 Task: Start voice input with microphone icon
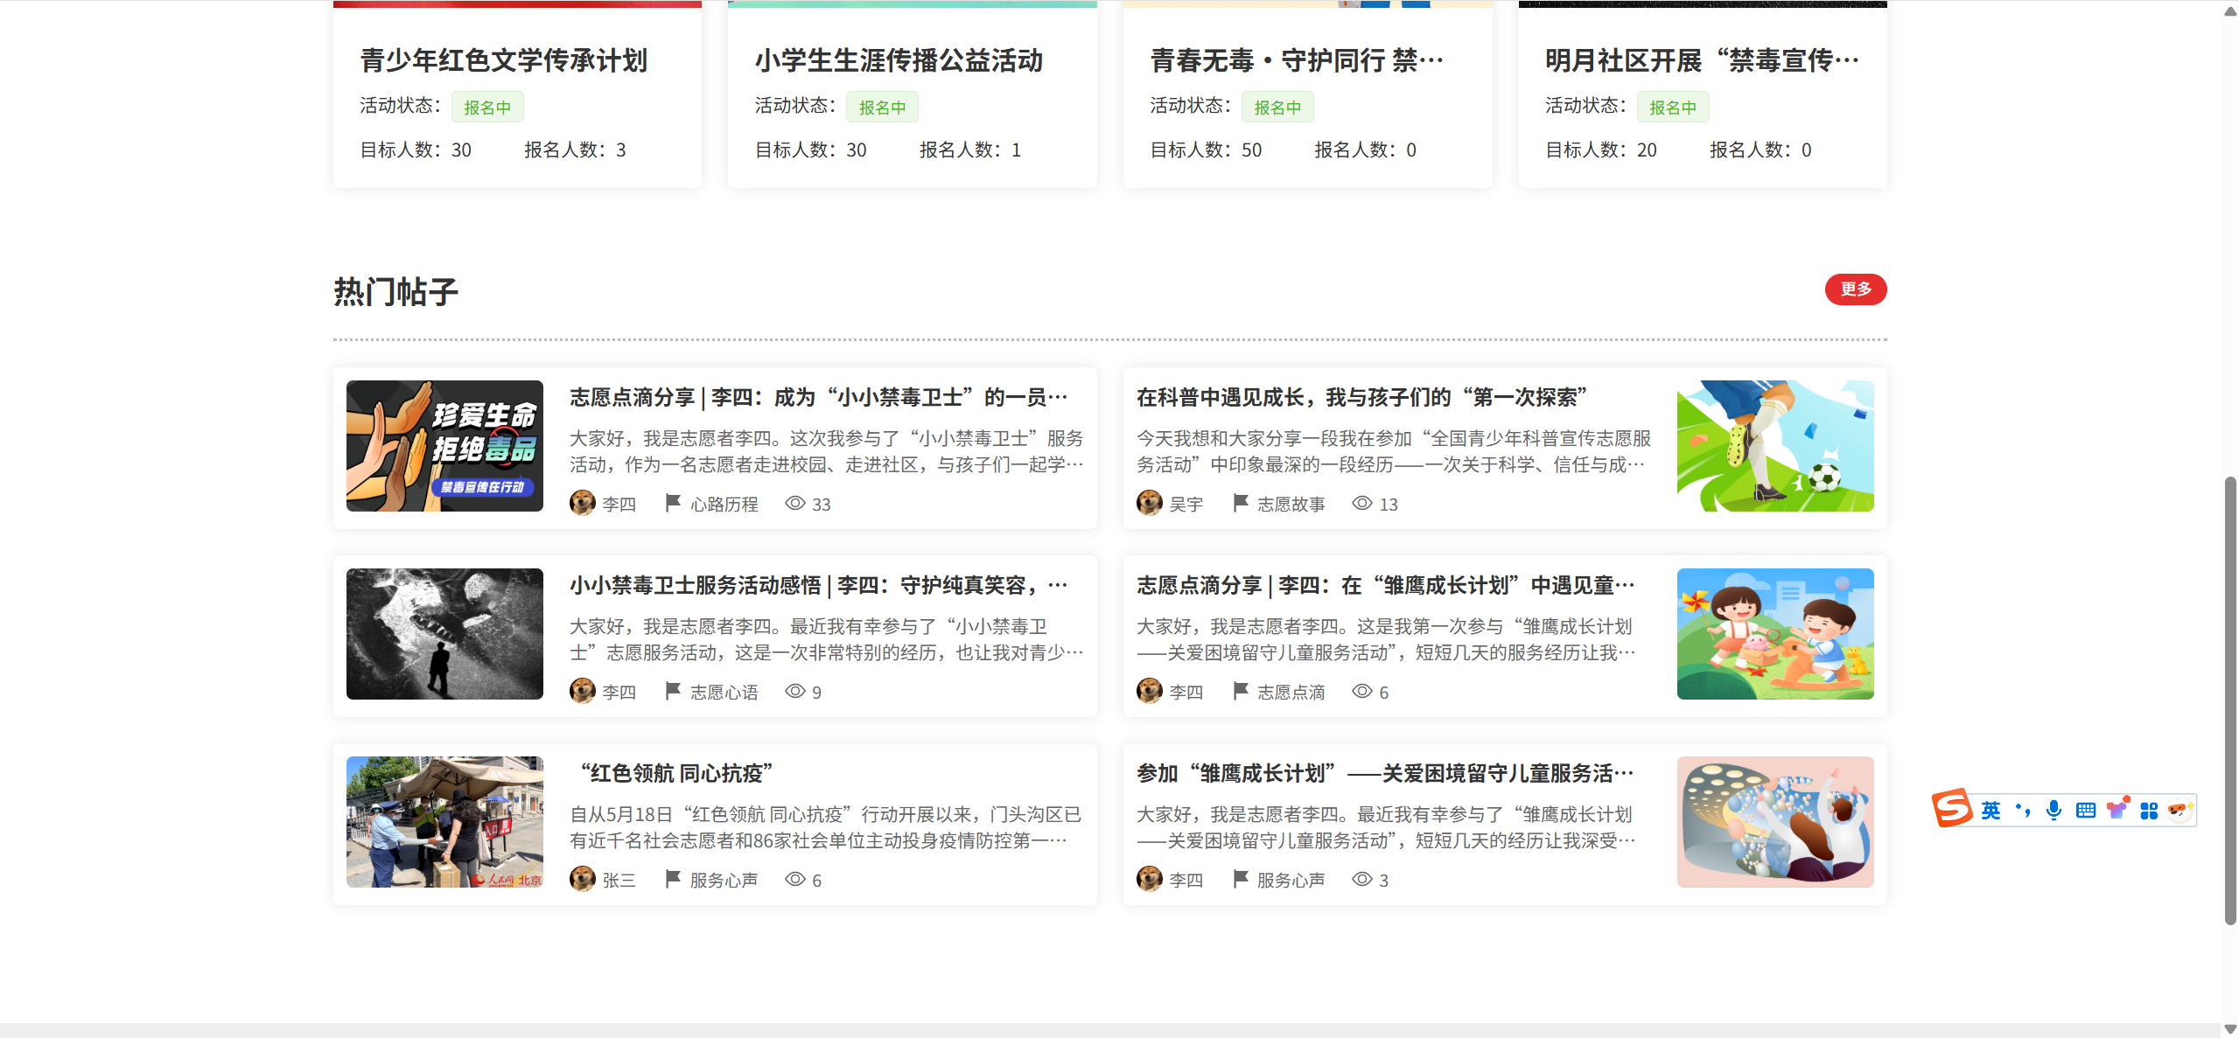[2054, 811]
